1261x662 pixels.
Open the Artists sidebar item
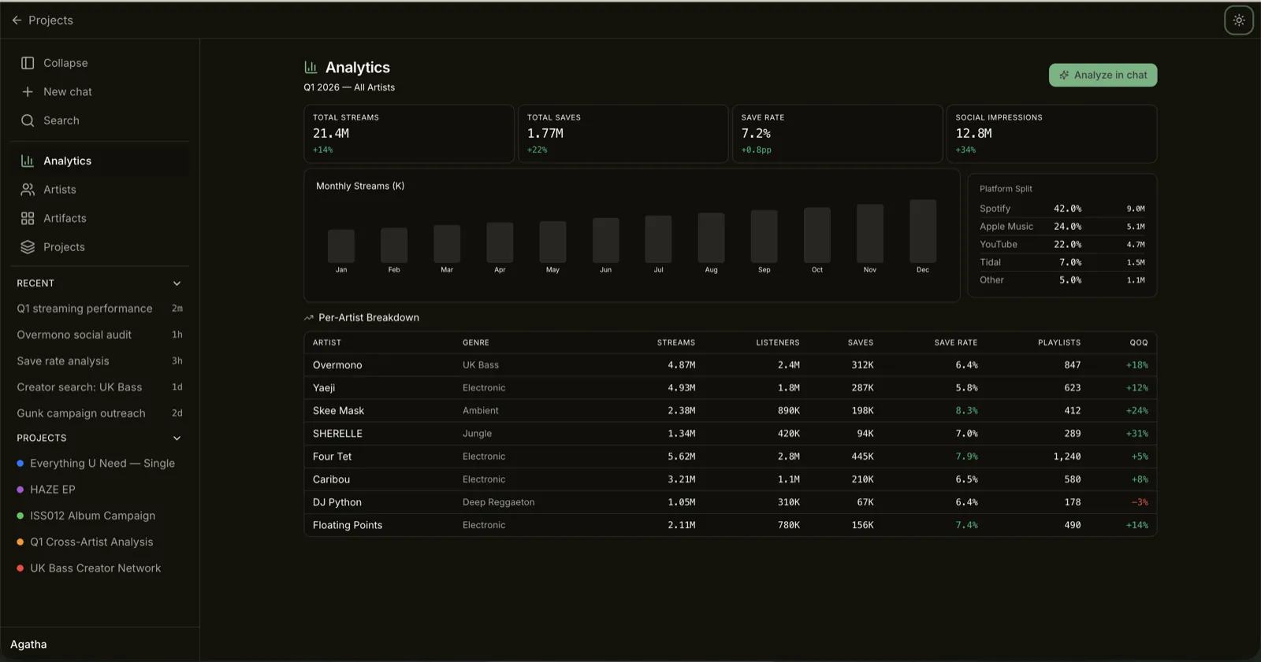[x=100, y=190]
